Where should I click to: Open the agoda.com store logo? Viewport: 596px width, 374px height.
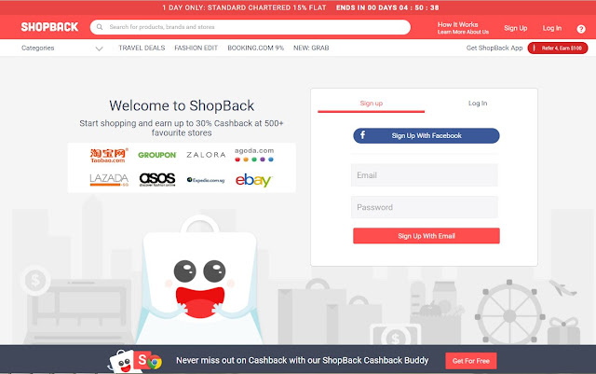(x=254, y=154)
